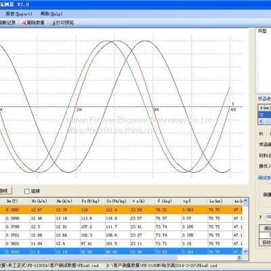The height and width of the screenshot is (271, 271).
Task: Click the print preview printer icon
Action: (x=53, y=23)
